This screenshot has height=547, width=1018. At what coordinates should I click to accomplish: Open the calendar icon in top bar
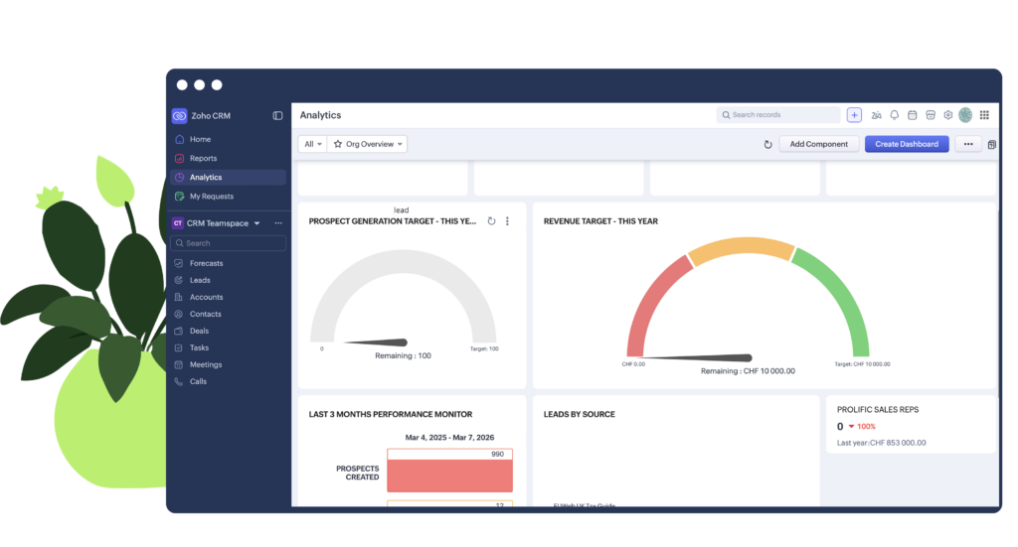point(913,115)
